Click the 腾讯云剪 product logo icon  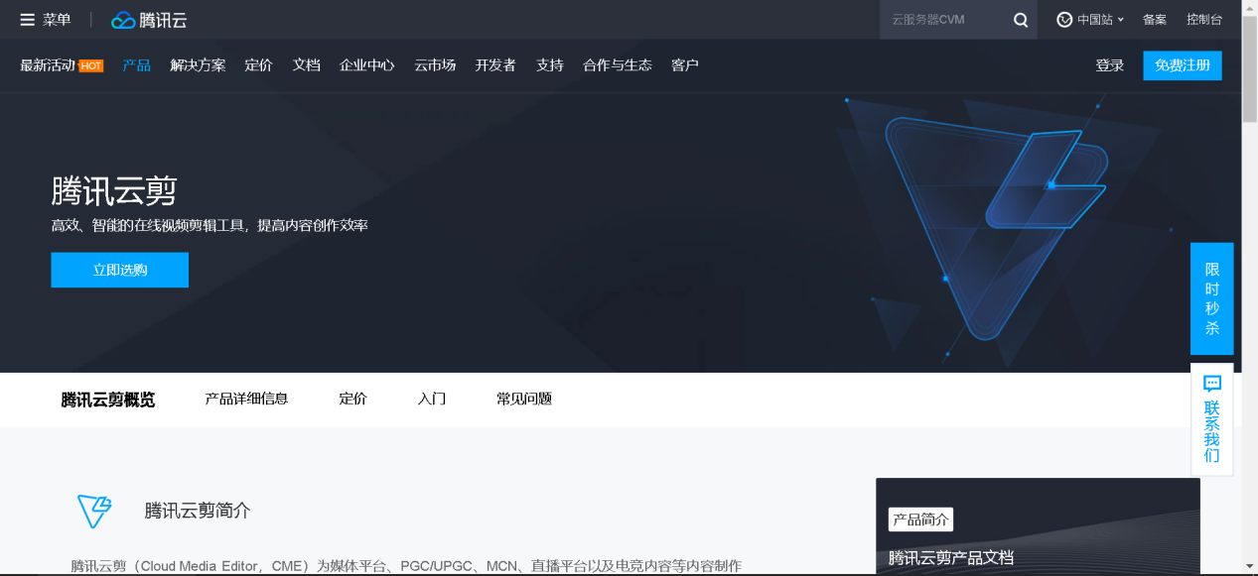94,511
